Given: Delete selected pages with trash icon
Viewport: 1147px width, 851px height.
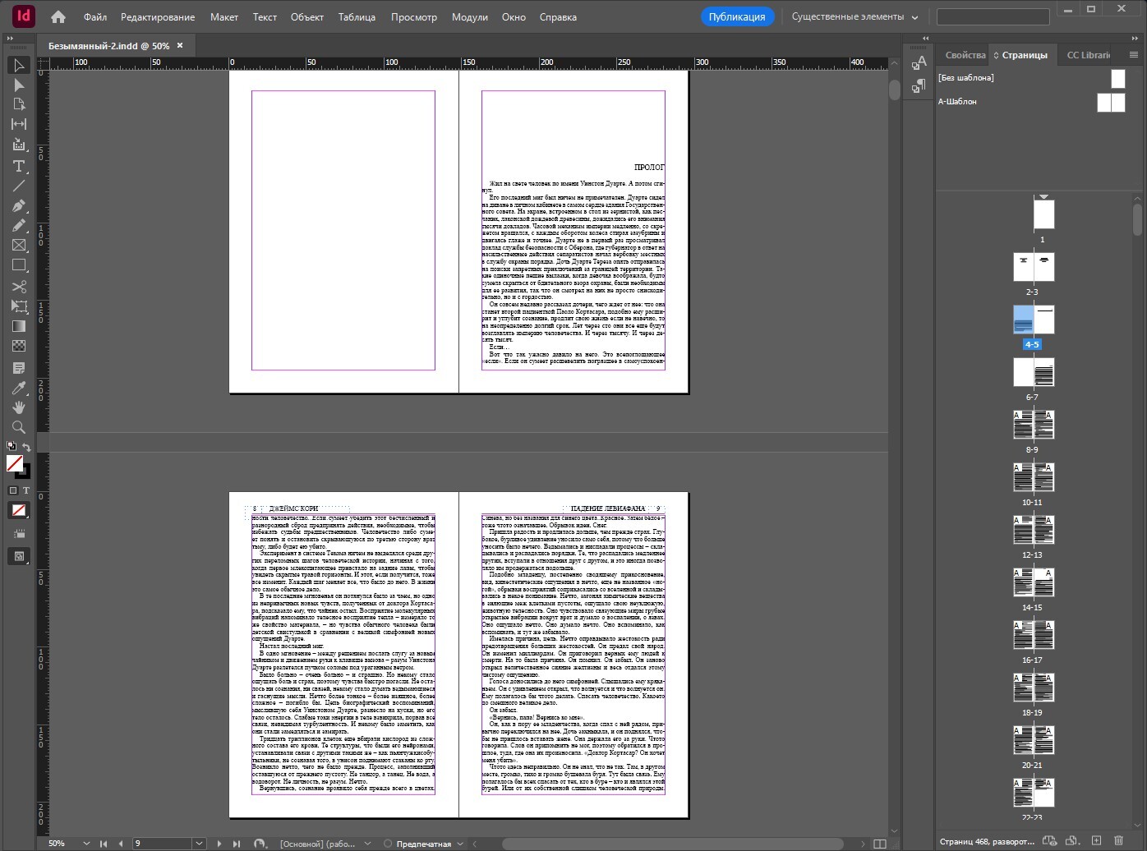Looking at the screenshot, I should tap(1118, 841).
